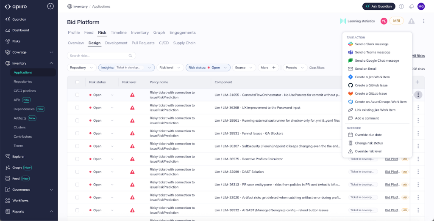
Task: Click the MG user avatar
Action: tap(421, 6)
